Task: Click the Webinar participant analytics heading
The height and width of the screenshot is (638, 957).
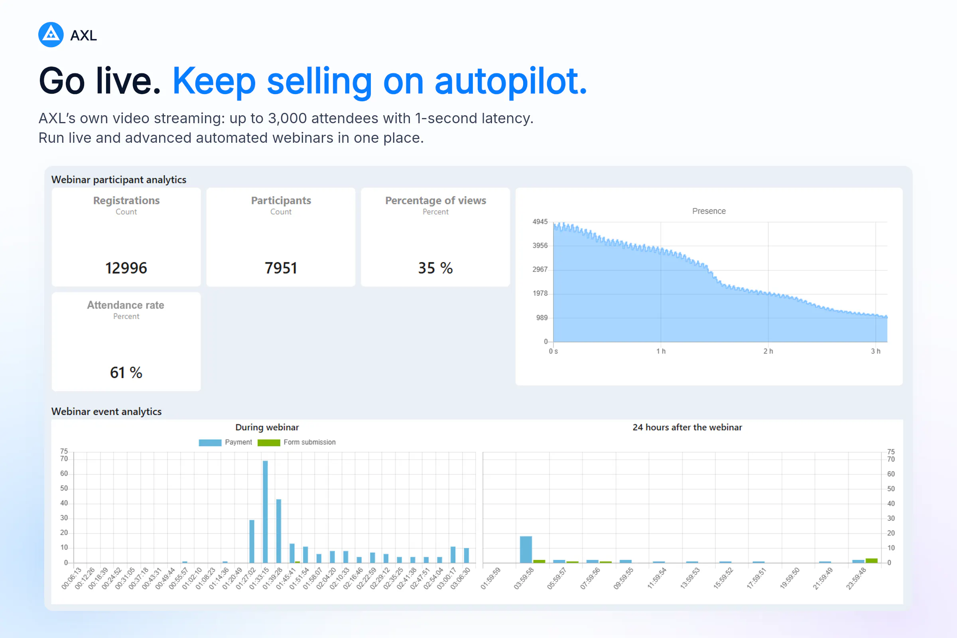Action: click(119, 180)
